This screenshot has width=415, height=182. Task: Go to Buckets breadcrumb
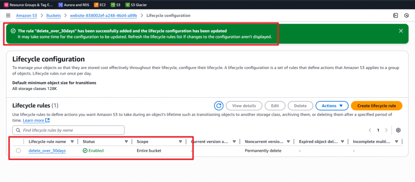[x=53, y=16]
